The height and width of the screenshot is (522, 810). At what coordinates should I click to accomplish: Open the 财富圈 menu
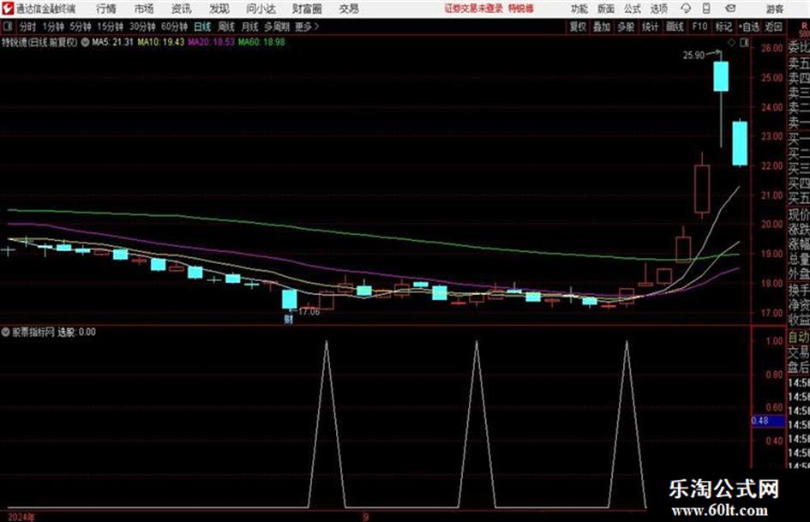(307, 9)
